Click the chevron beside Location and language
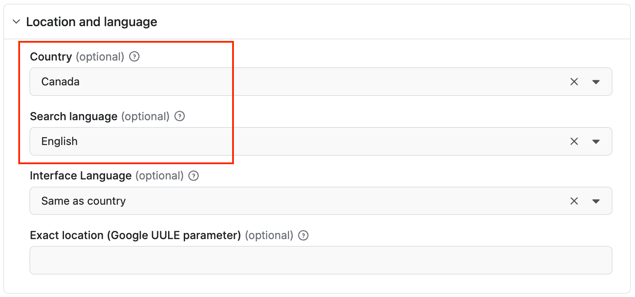The height and width of the screenshot is (297, 635). pyautogui.click(x=16, y=21)
